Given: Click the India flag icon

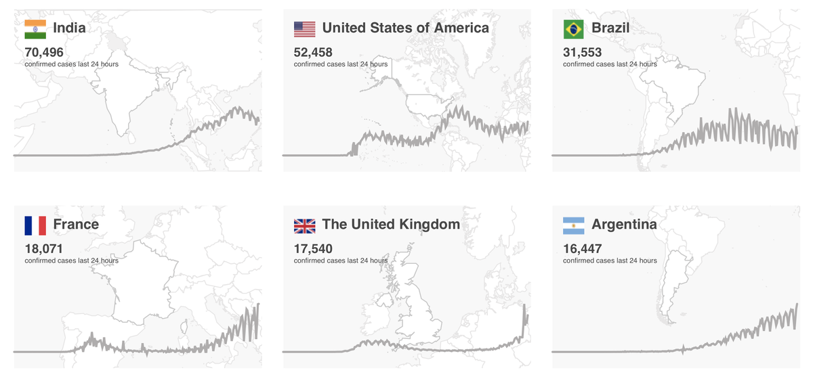Looking at the screenshot, I should click(35, 28).
